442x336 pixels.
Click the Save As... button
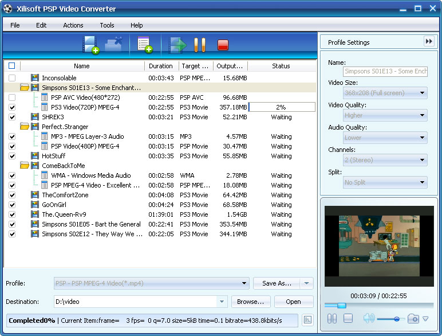point(277,283)
